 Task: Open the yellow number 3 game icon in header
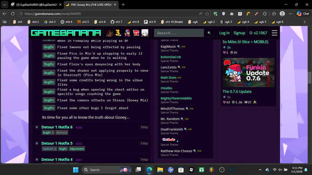[x=118, y=33]
